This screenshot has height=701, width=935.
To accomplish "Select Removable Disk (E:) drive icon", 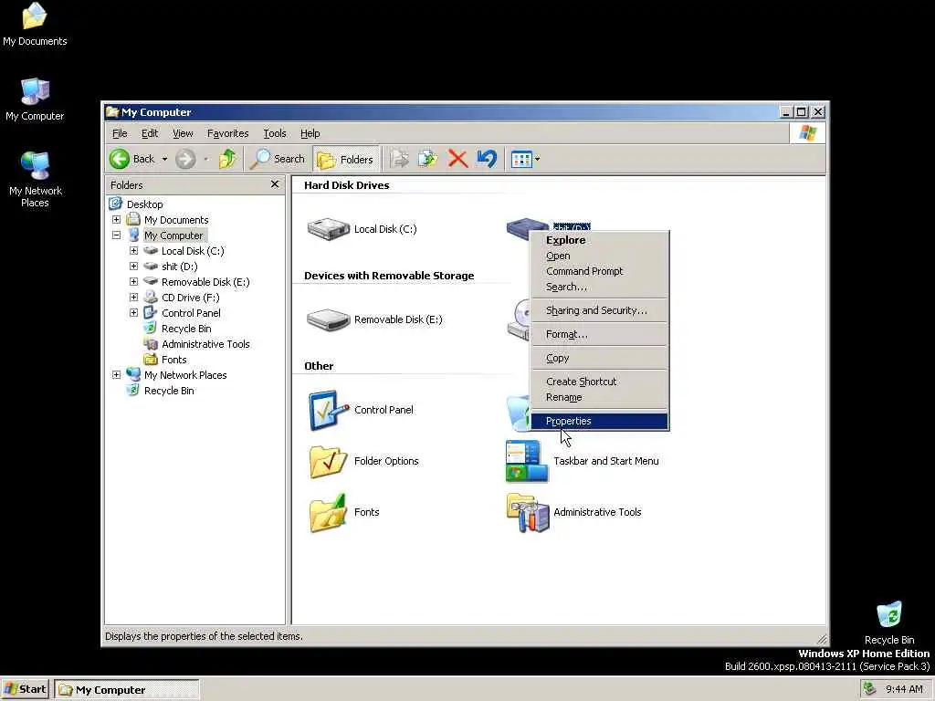I will (328, 319).
